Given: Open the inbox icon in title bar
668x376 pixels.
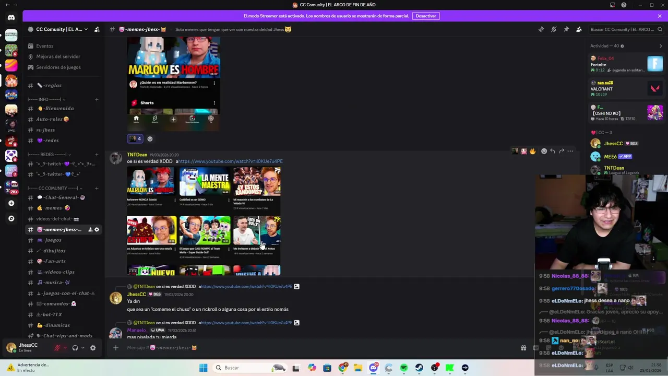Looking at the screenshot, I should pos(613,5).
